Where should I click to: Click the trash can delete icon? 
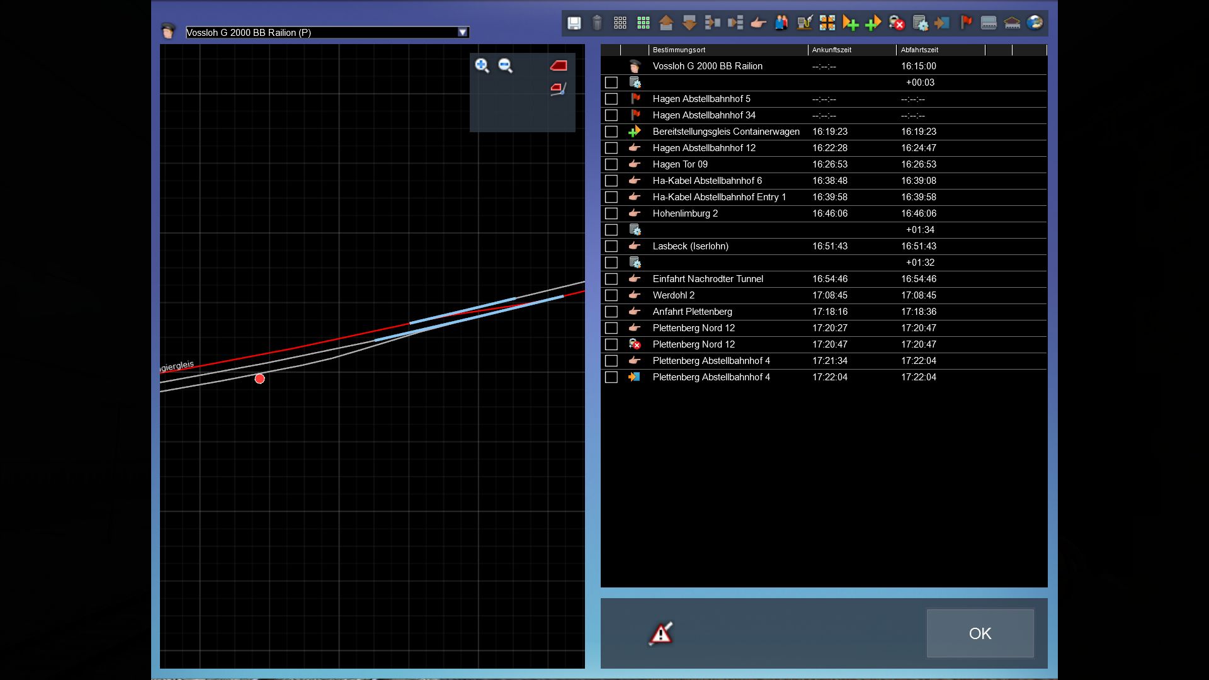[x=597, y=23]
